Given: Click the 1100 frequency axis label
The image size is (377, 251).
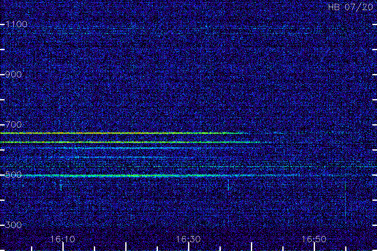Looking at the screenshot, I should [16, 24].
